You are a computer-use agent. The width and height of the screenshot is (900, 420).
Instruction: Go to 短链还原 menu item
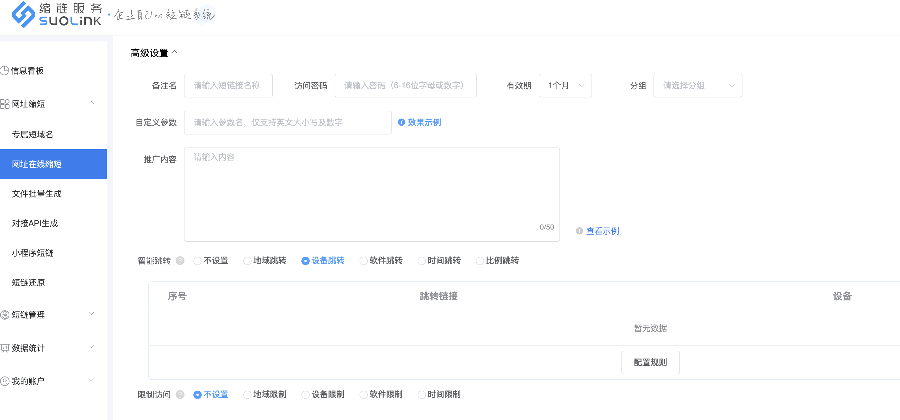[28, 283]
